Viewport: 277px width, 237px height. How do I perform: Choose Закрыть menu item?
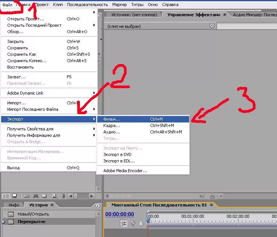[49, 41]
